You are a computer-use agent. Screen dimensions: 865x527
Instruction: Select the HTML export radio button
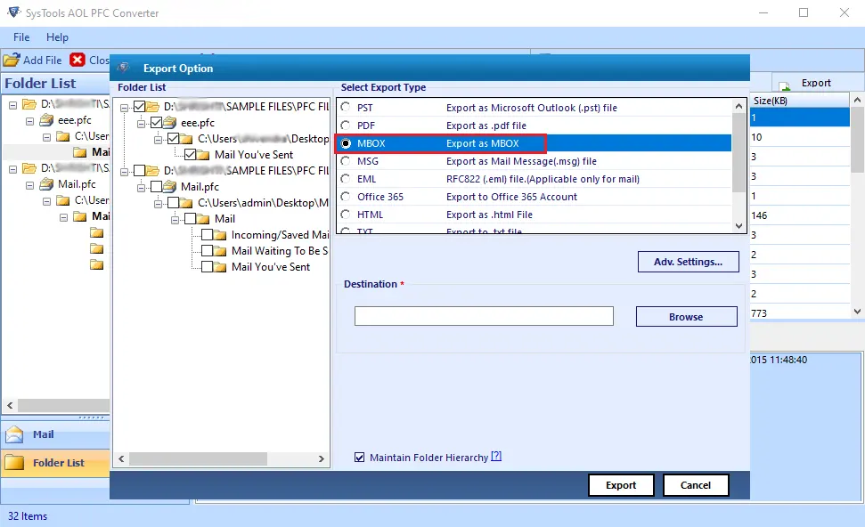[x=346, y=215]
